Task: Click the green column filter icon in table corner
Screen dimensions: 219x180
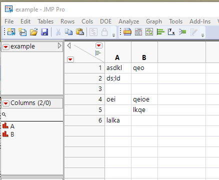Action: tap(98, 53)
